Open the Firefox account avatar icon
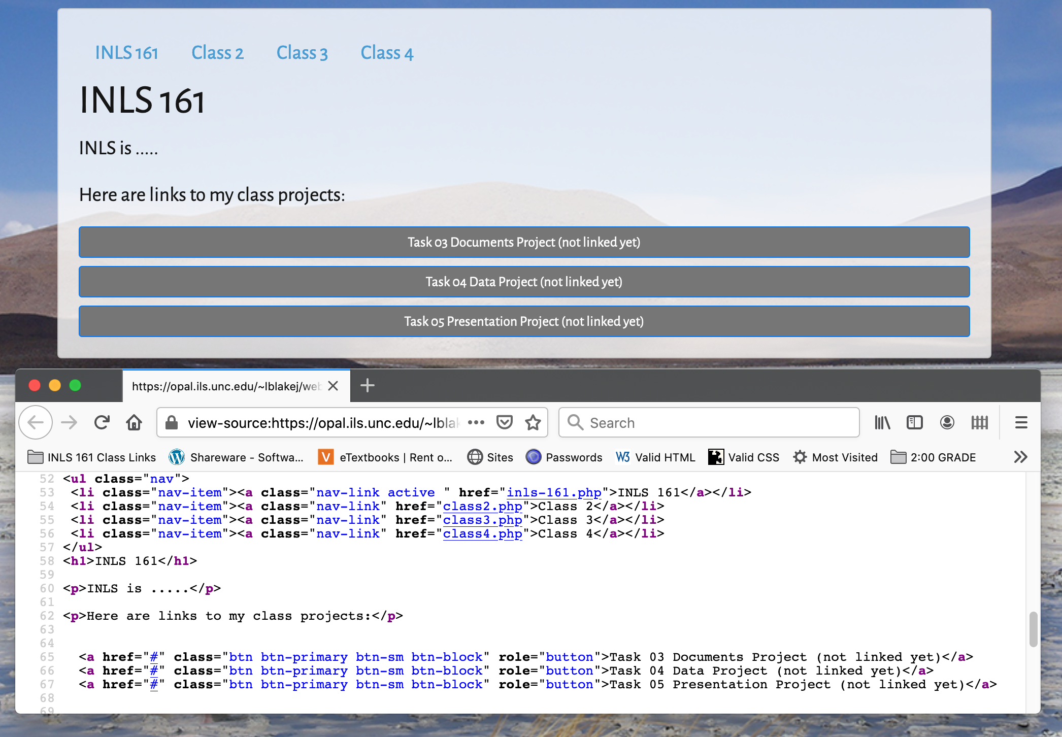This screenshot has width=1062, height=737. tap(947, 422)
